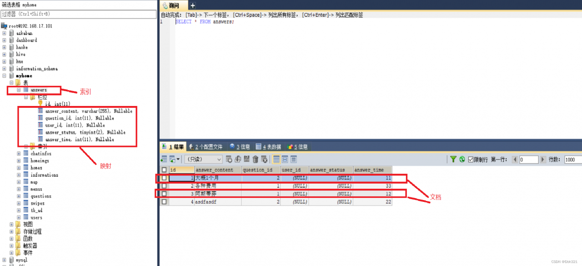Expand the information_schema database node

[x=4, y=69]
